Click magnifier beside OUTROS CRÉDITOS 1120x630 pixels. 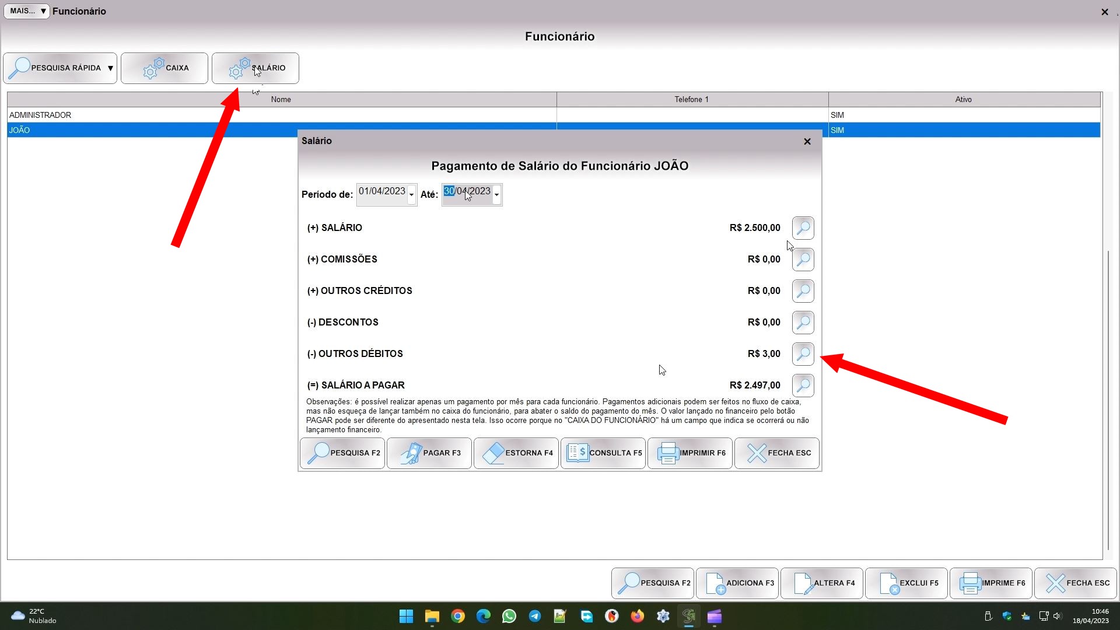(803, 291)
